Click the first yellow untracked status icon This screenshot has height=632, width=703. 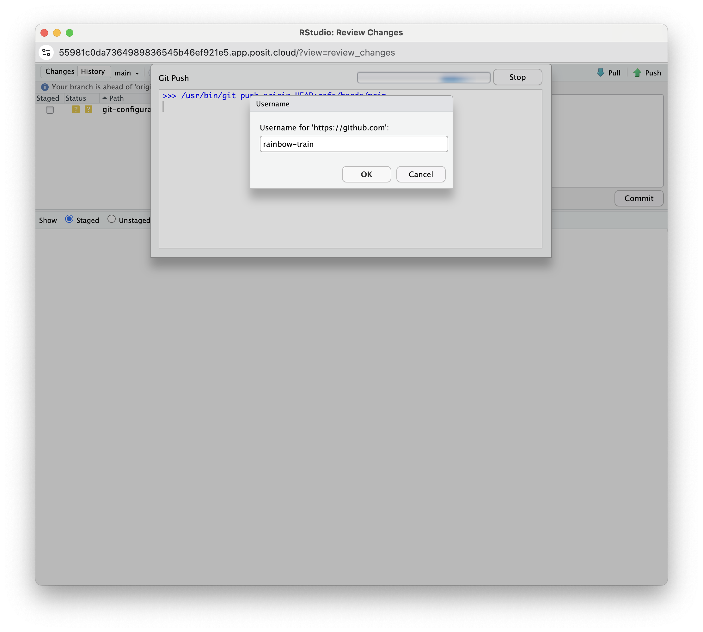pos(76,109)
